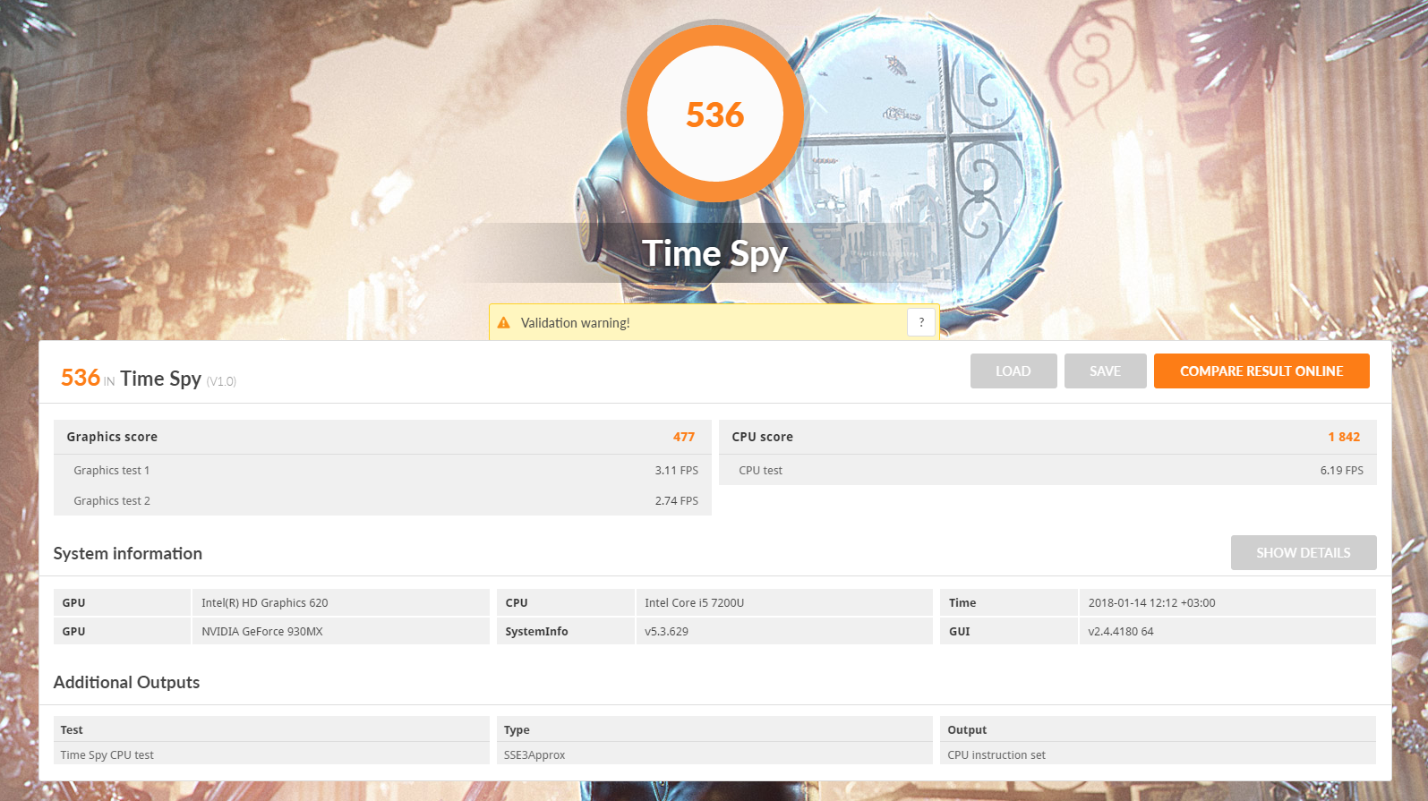Click the Intel Core i5 7200U value
The image size is (1428, 801).
pos(695,603)
